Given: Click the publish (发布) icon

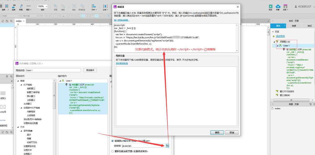Looking at the screenshot, I should (x=285, y=6).
